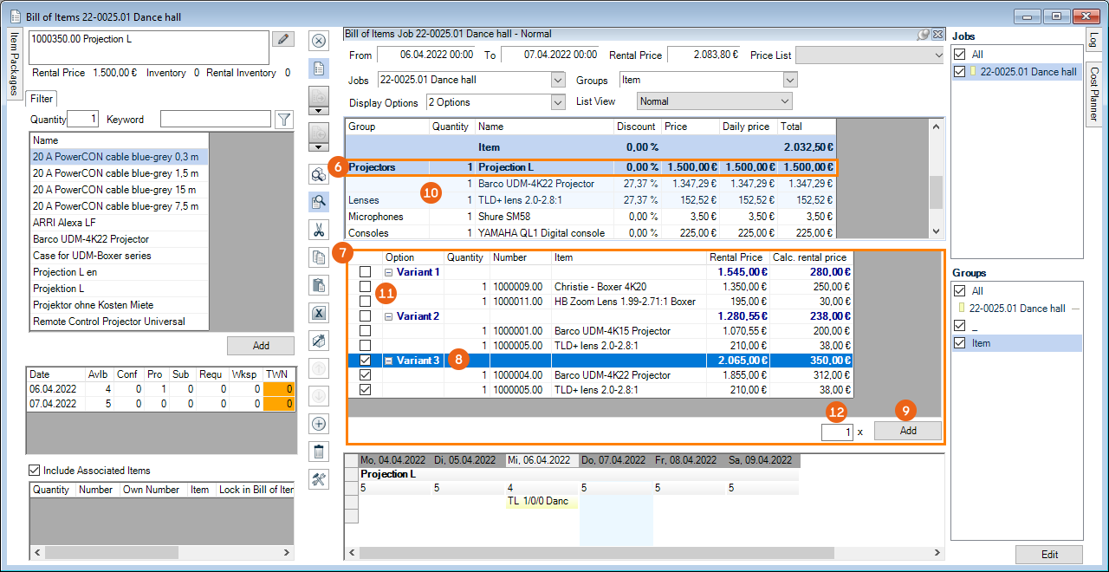The image size is (1109, 572).
Task: Click the Excel export icon
Action: click(319, 313)
